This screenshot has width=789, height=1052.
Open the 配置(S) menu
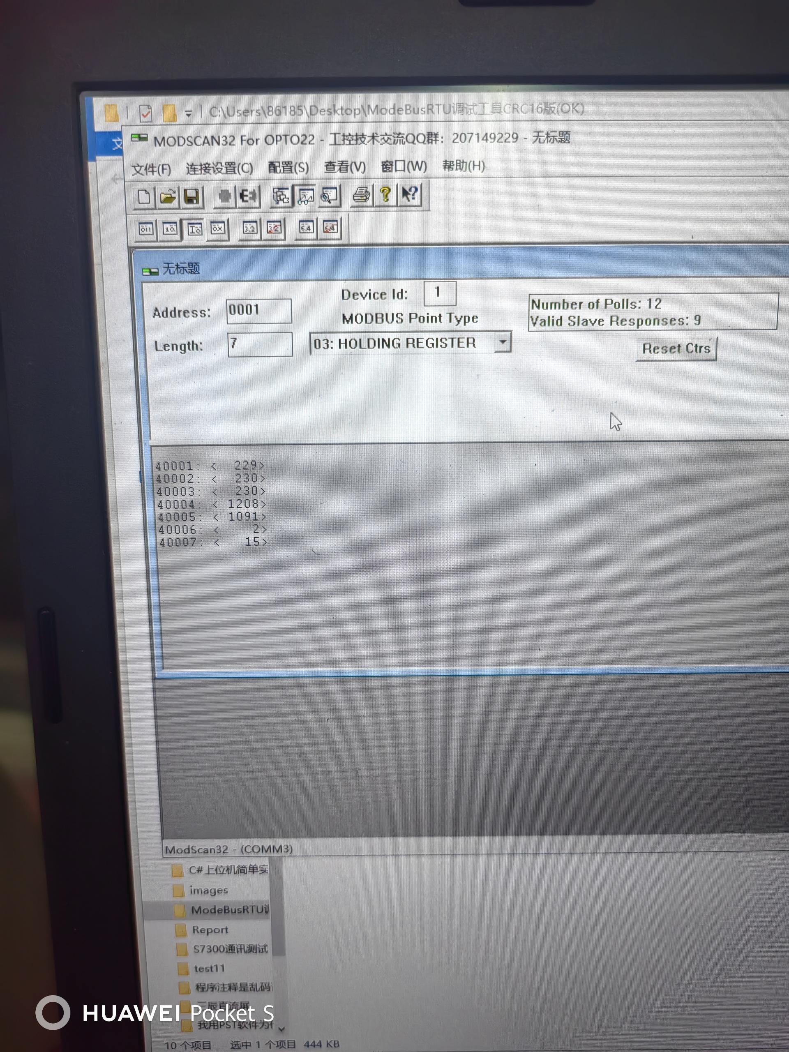click(288, 167)
